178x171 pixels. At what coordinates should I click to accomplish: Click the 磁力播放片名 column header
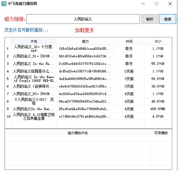click(78, 133)
